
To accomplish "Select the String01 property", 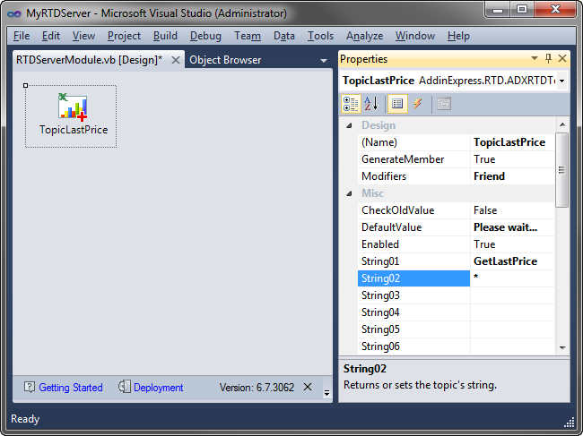I will click(x=413, y=262).
